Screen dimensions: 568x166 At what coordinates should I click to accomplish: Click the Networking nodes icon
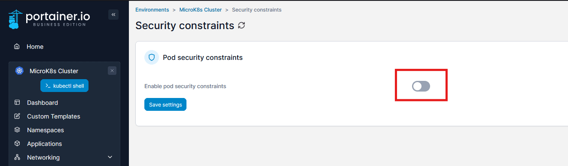point(17,157)
